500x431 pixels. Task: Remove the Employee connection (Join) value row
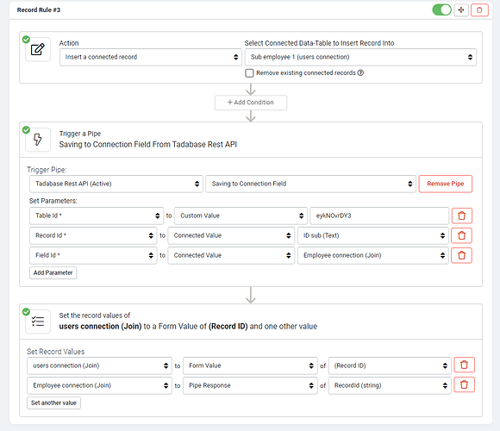(465, 384)
